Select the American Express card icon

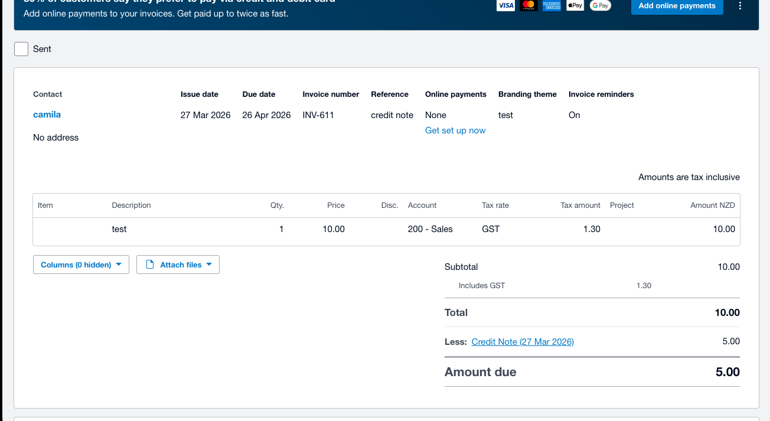tap(552, 5)
